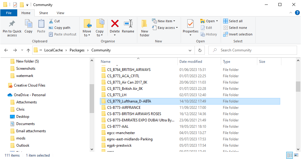Switch to large icons view in status bar
This screenshot has height=159, width=301.
(296, 155)
